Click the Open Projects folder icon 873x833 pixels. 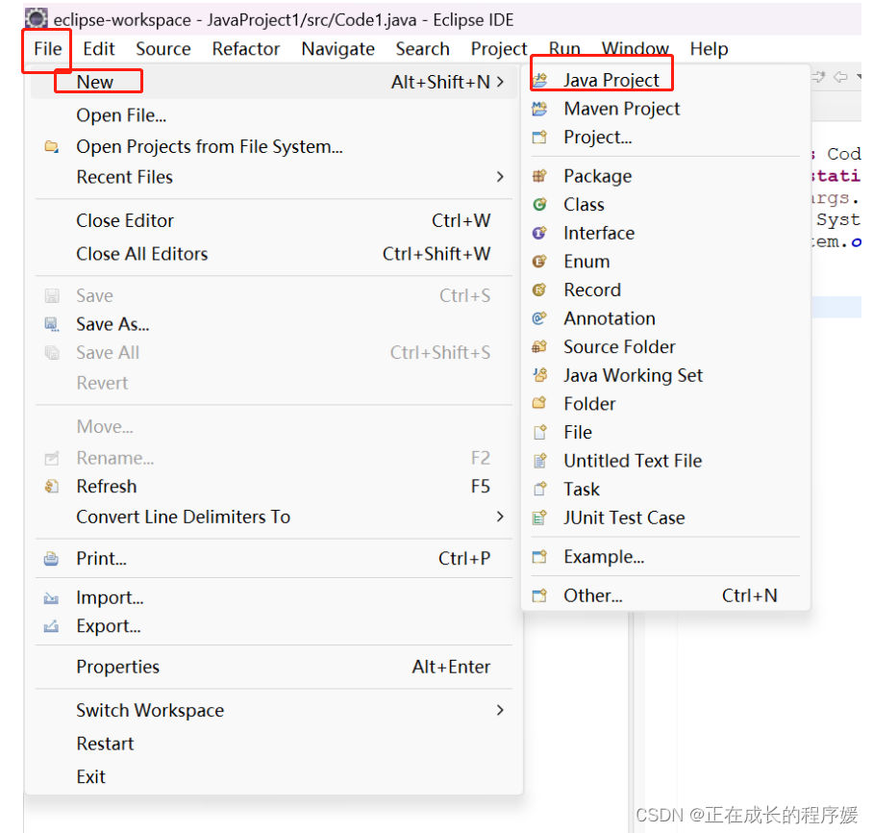tap(51, 146)
